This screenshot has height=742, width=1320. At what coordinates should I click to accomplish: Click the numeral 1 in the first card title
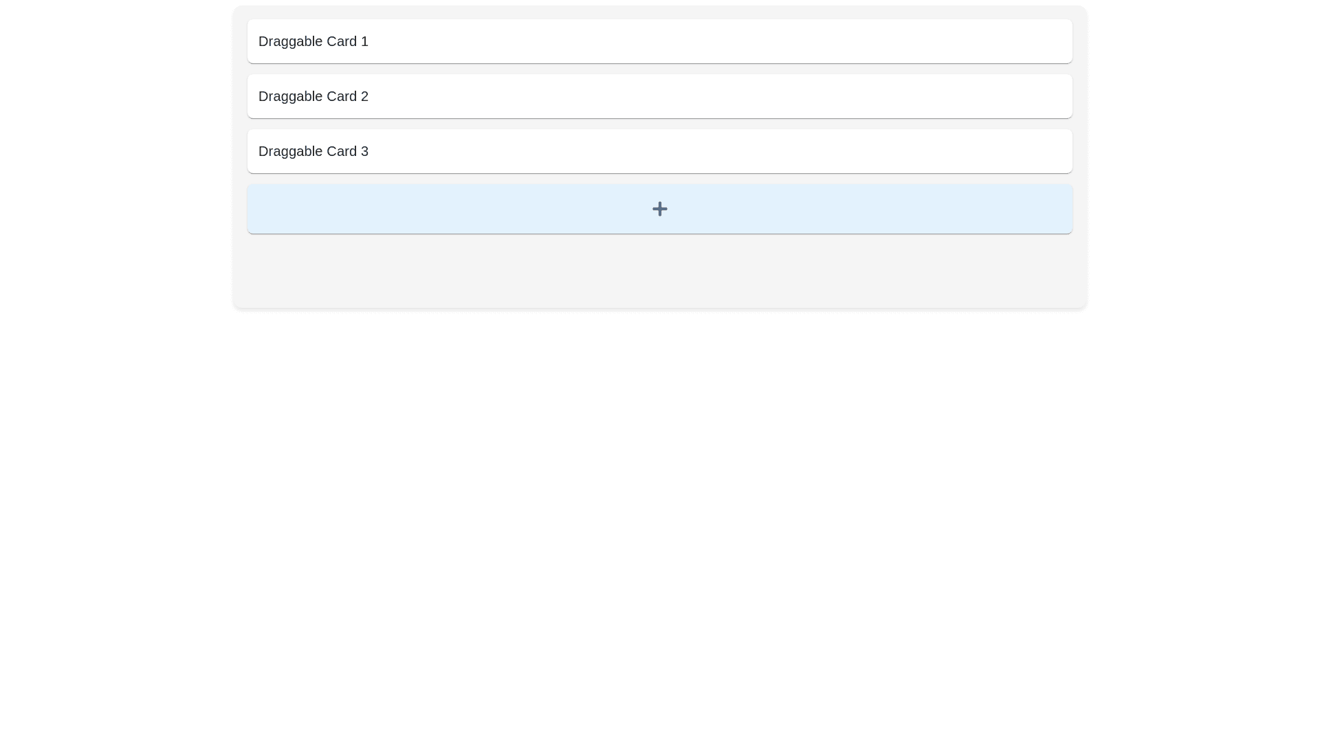pyautogui.click(x=364, y=41)
